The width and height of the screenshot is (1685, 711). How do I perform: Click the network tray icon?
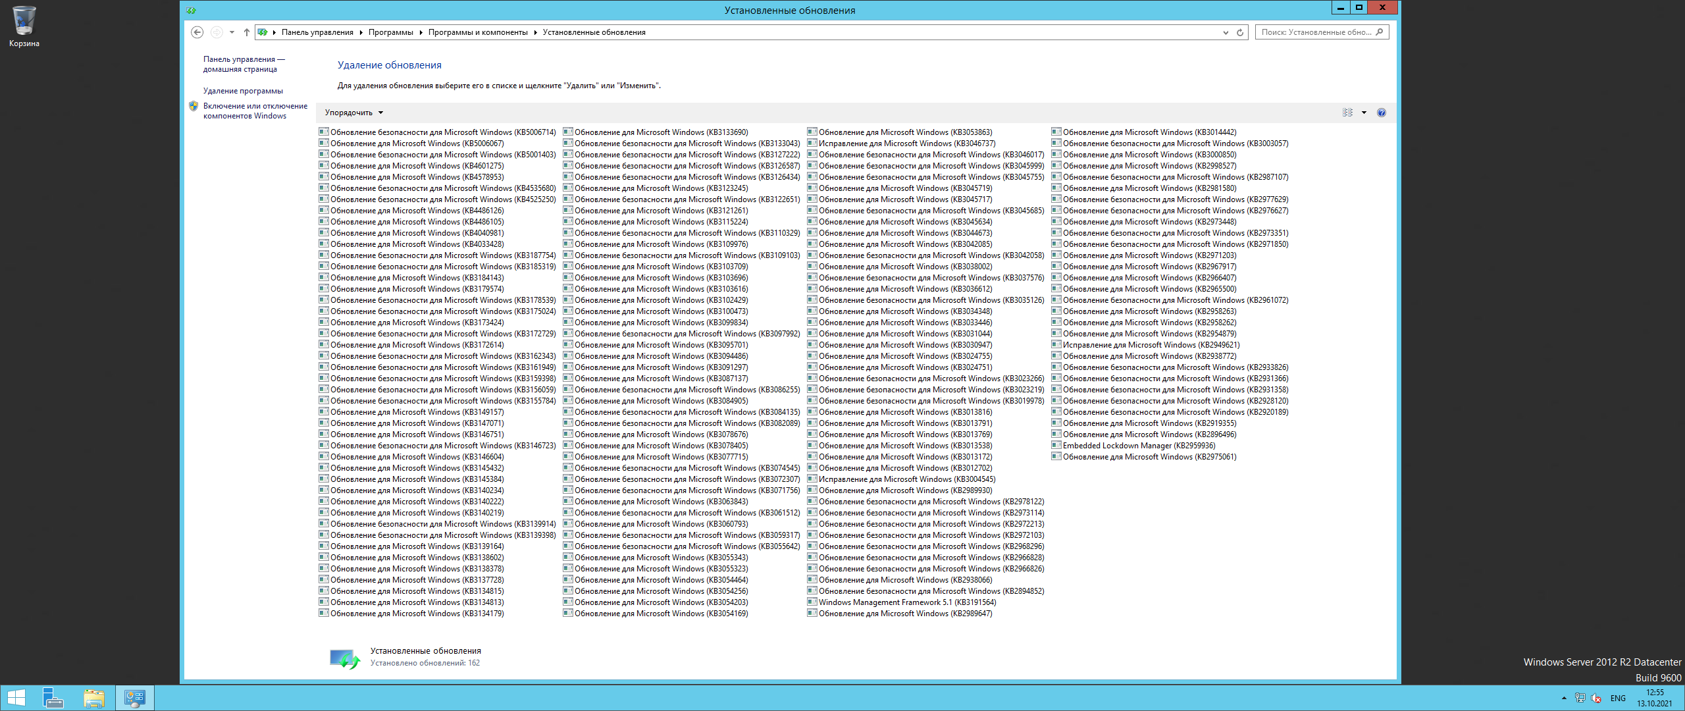pos(1580,698)
